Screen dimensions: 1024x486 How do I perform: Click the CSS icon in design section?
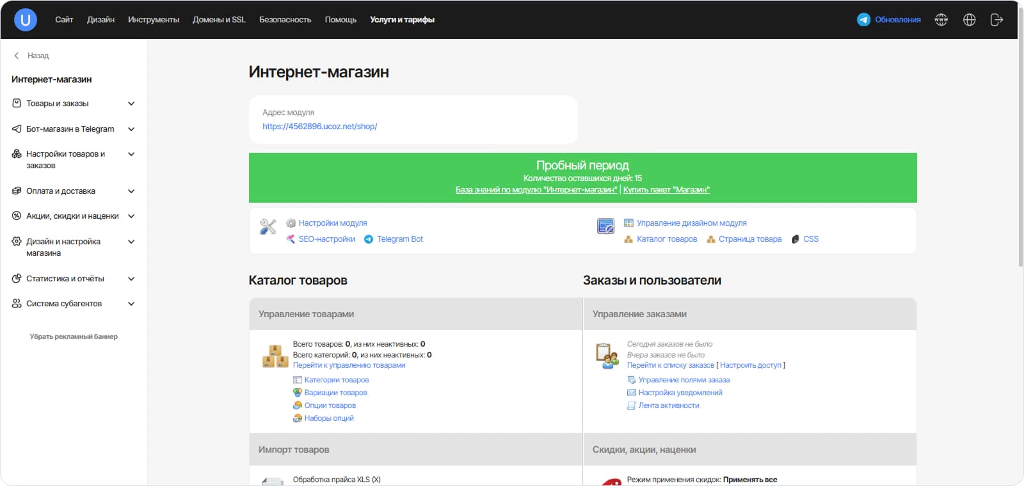pyautogui.click(x=796, y=239)
